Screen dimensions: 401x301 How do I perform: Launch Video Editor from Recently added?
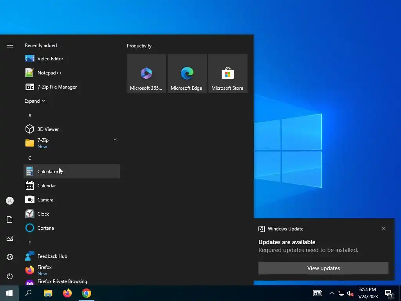(x=72, y=59)
